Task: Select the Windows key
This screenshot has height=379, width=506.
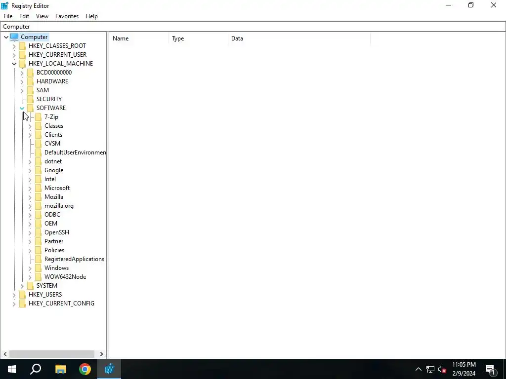Action: click(x=56, y=268)
